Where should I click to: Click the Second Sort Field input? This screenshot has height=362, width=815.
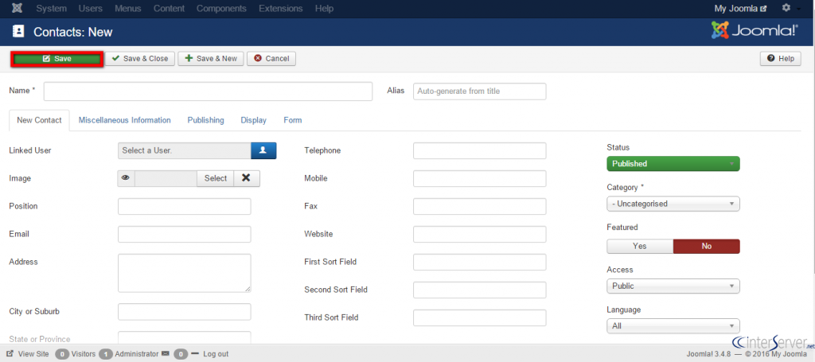(x=480, y=290)
